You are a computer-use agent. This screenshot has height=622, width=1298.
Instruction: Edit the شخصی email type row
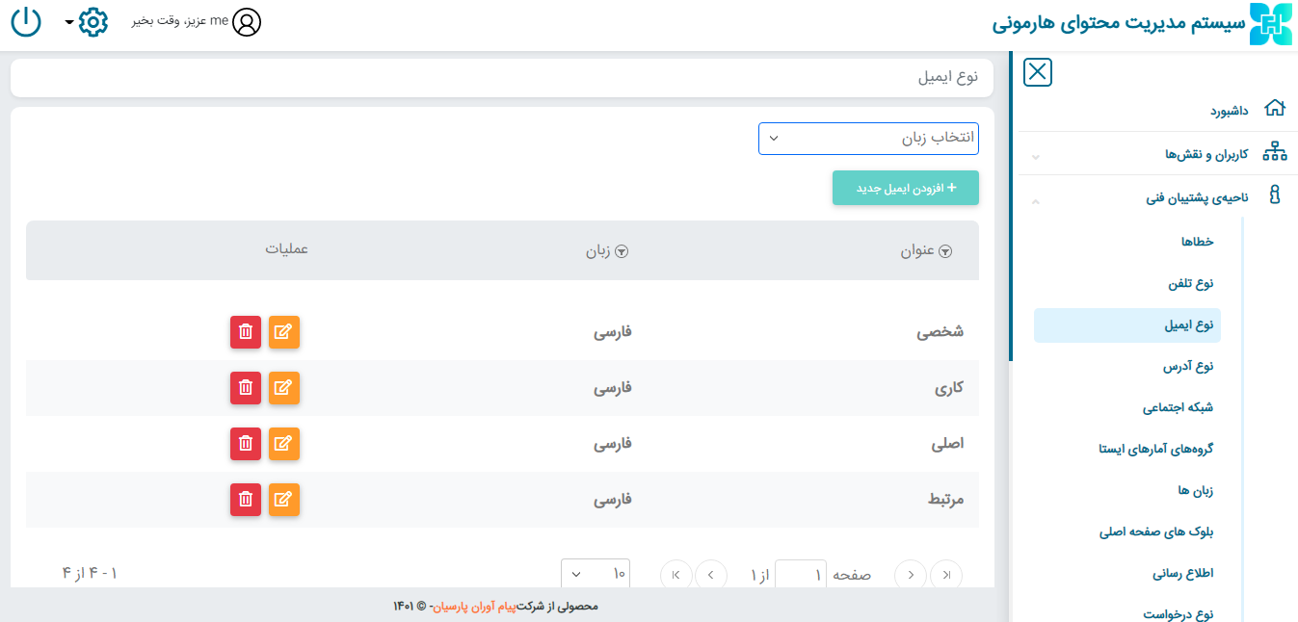point(283,332)
